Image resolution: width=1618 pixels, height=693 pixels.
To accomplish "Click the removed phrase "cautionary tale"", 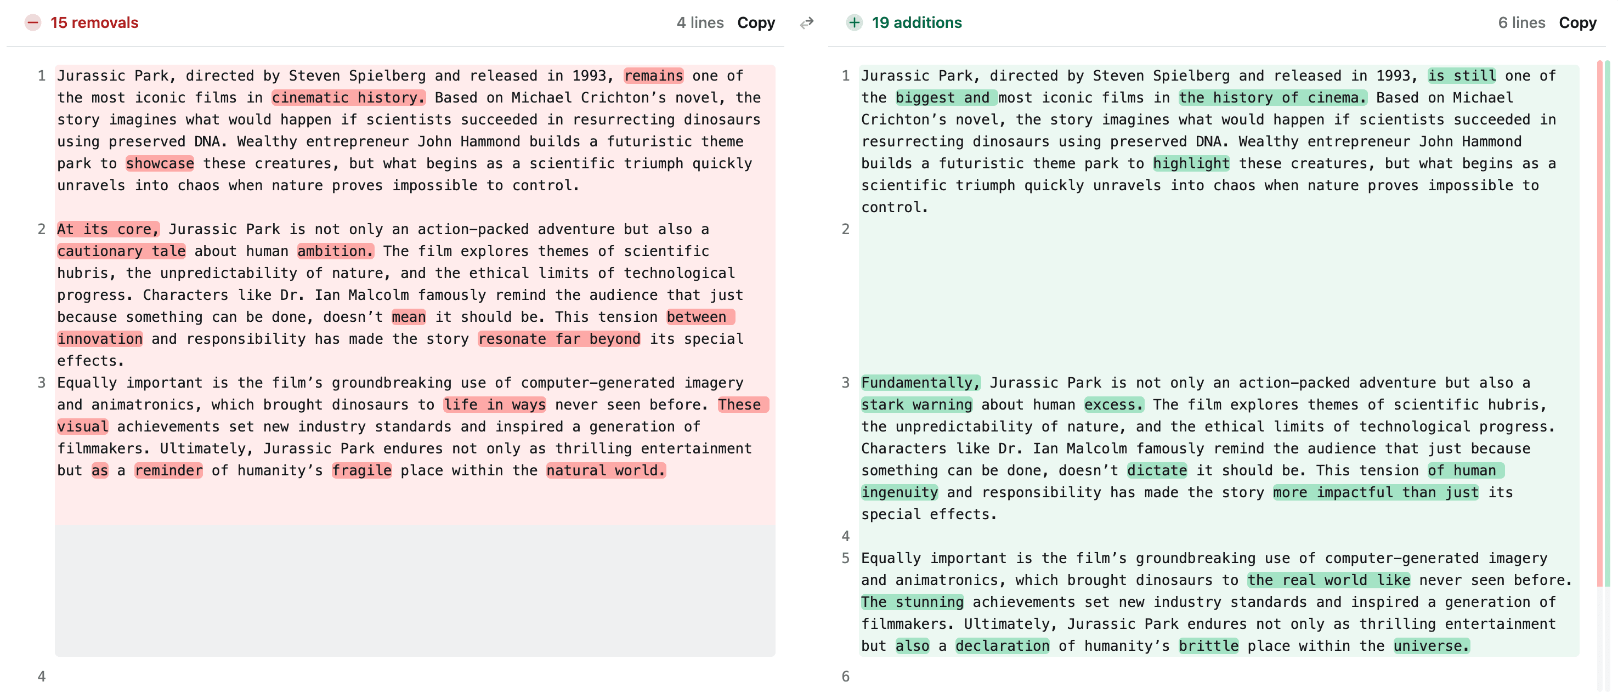I will [x=121, y=252].
